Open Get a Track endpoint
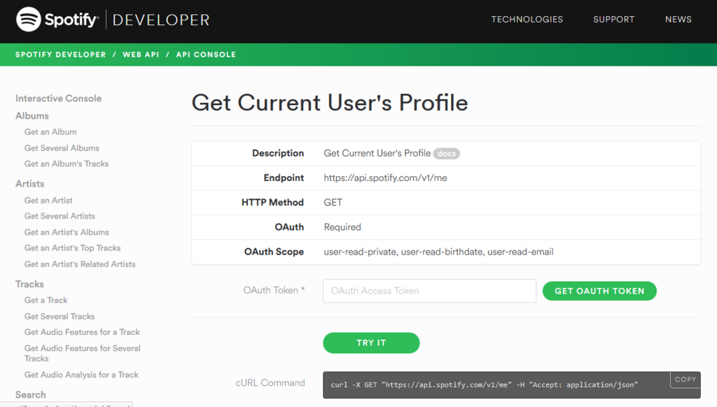The width and height of the screenshot is (717, 407). [x=46, y=300]
